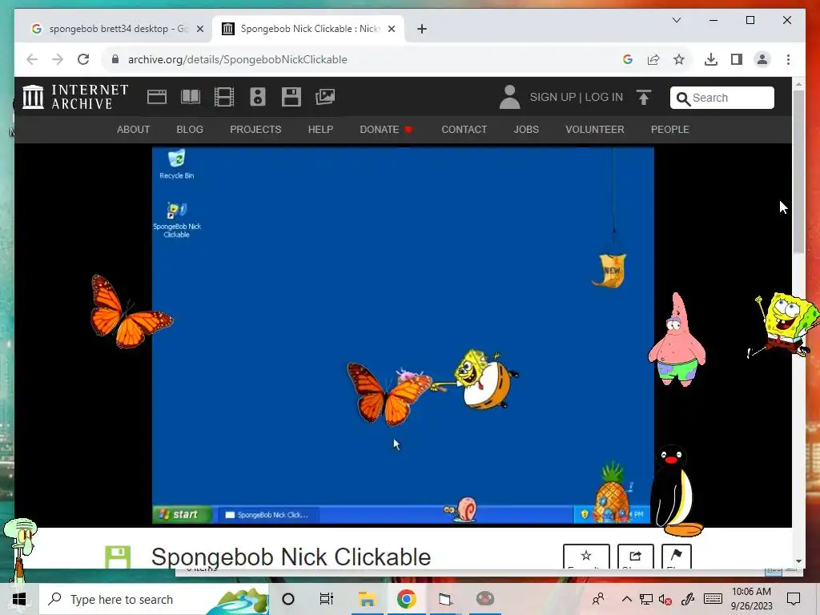Click the view site information lock icon

coord(115,59)
